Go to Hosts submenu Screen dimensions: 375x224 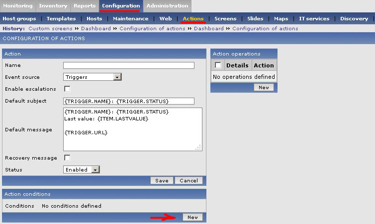coord(94,19)
